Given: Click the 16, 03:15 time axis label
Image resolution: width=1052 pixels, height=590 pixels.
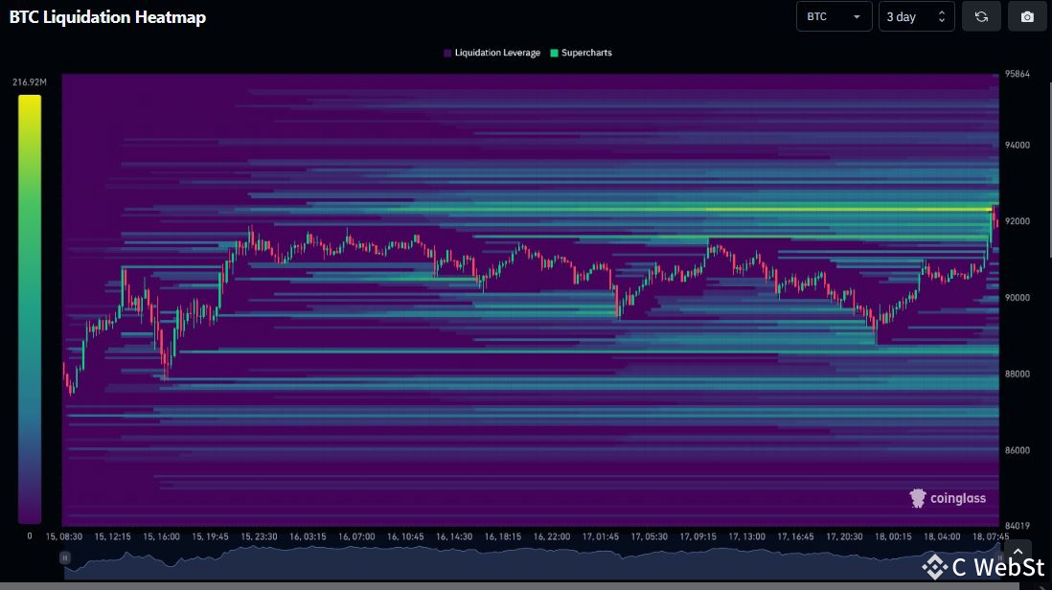Looking at the screenshot, I should 308,537.
